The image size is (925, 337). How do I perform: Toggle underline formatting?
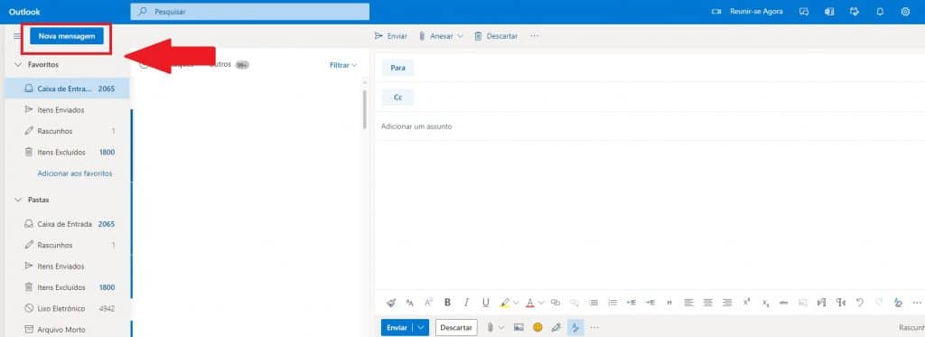pos(485,302)
